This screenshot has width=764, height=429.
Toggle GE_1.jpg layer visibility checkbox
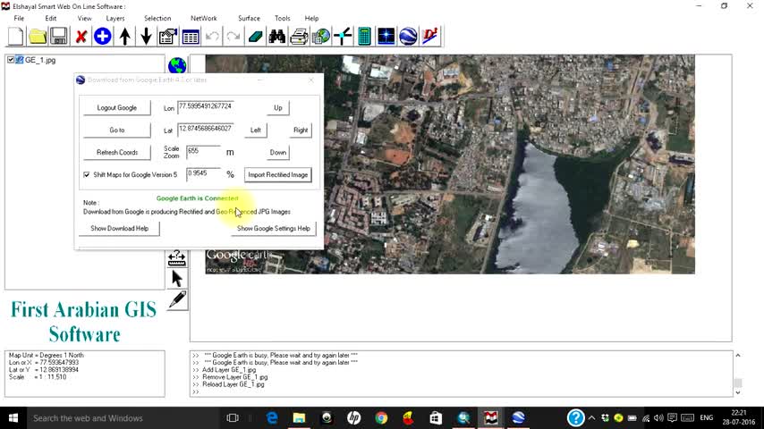point(11,60)
